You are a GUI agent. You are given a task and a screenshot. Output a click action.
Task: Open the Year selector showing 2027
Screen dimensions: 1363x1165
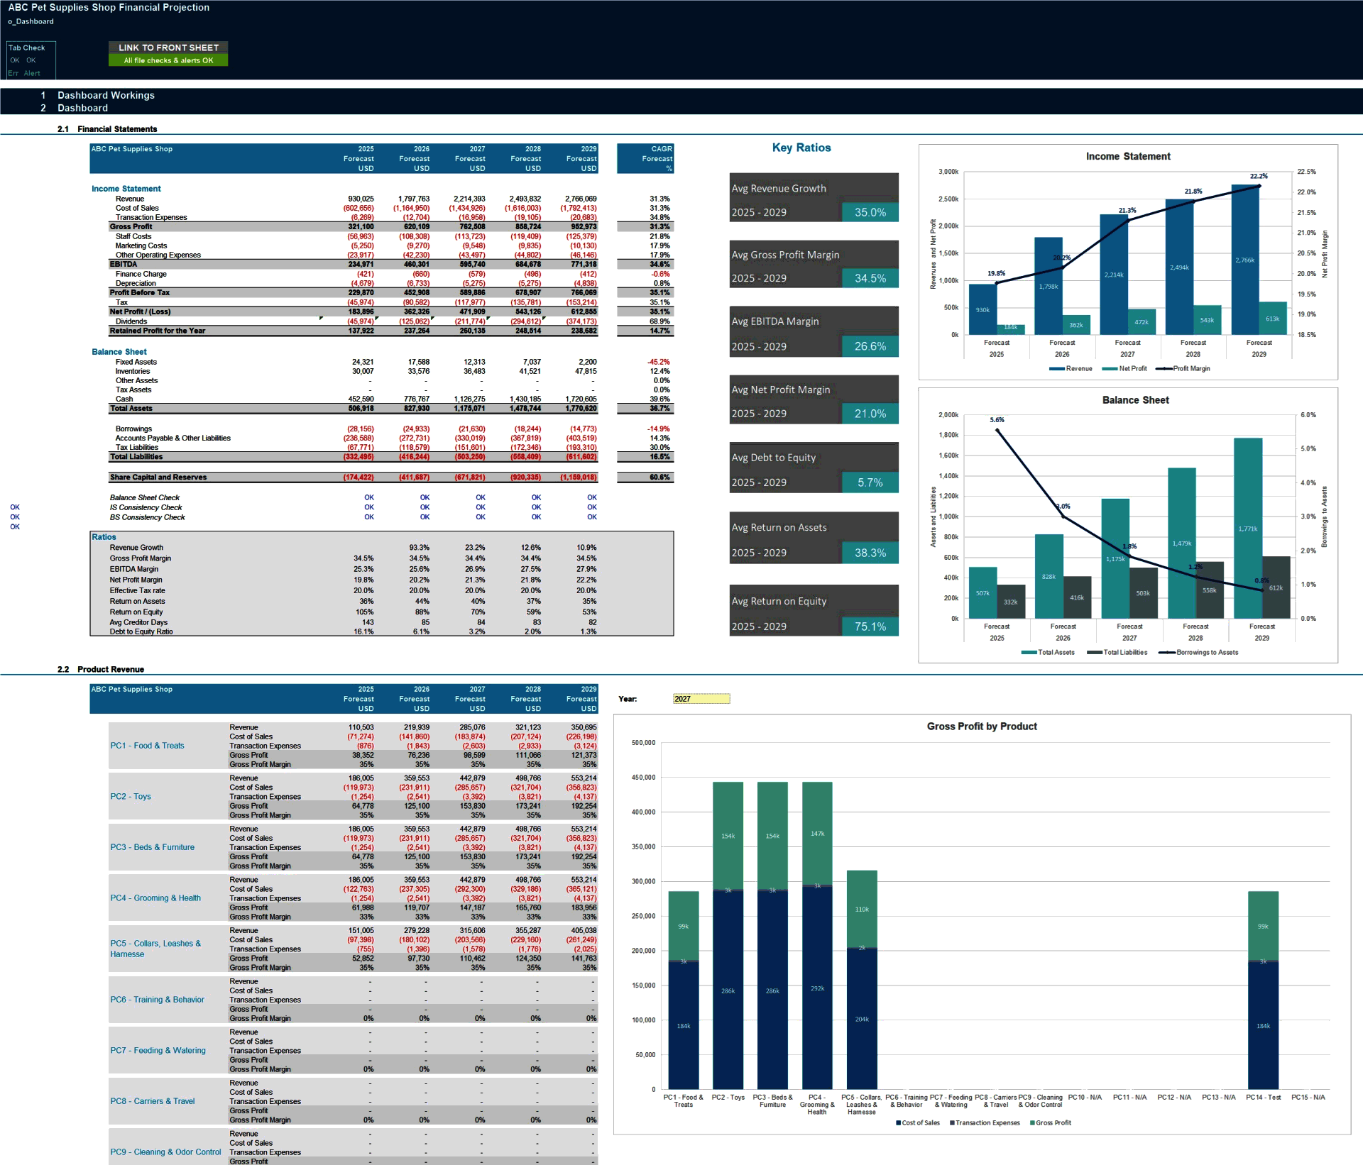701,699
